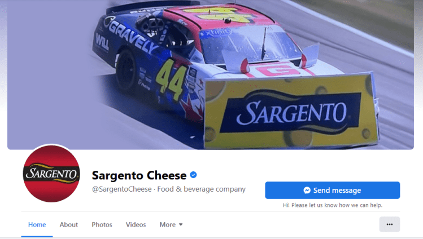Switch to the Home tab
The height and width of the screenshot is (239, 423).
click(x=37, y=224)
